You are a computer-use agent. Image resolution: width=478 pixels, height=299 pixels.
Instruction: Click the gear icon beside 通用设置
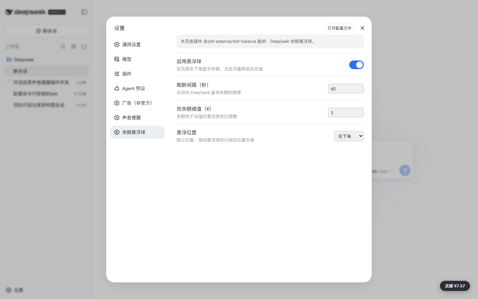(x=117, y=45)
